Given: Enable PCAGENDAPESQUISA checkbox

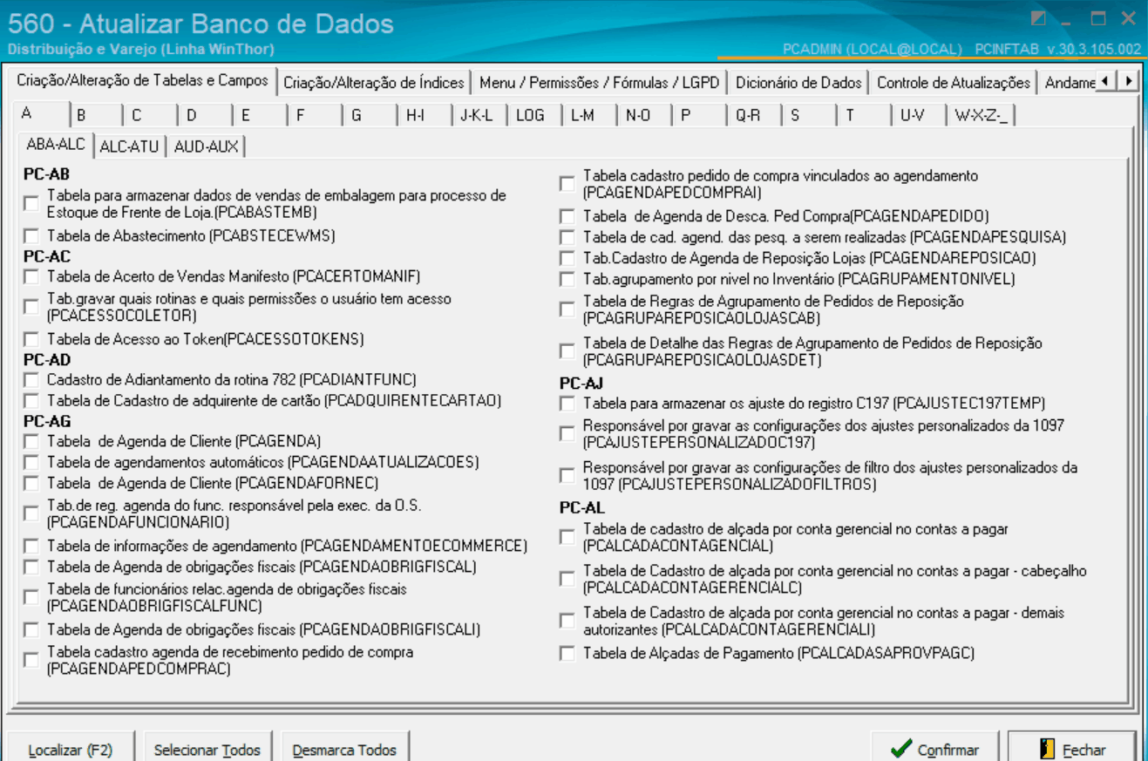Looking at the screenshot, I should (567, 236).
